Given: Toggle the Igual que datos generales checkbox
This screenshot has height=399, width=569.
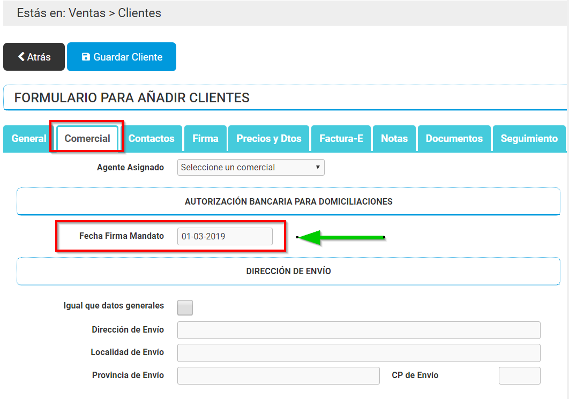Looking at the screenshot, I should coord(185,307).
